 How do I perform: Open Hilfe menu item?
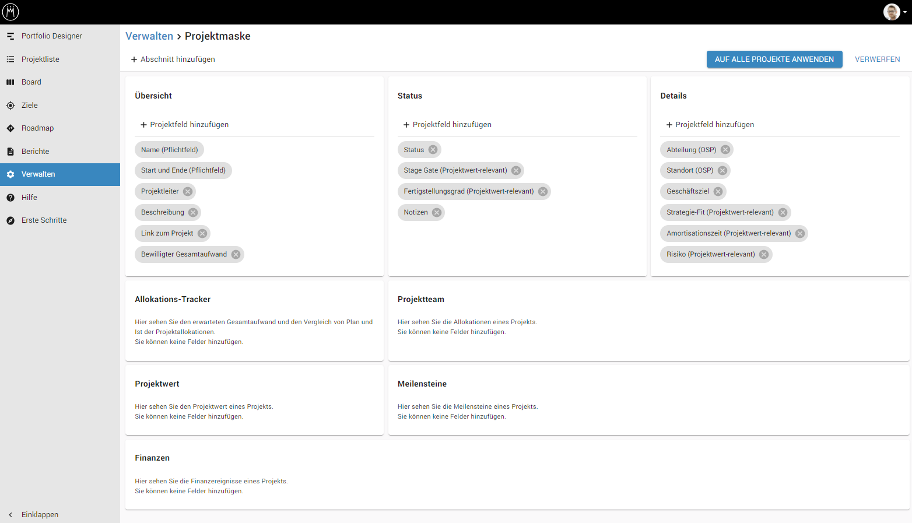coord(60,198)
